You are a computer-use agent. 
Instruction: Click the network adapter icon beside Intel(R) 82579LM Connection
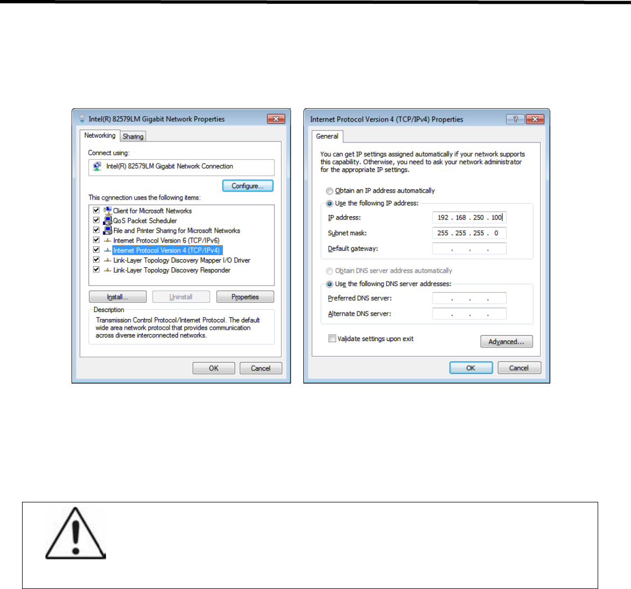coord(97,166)
